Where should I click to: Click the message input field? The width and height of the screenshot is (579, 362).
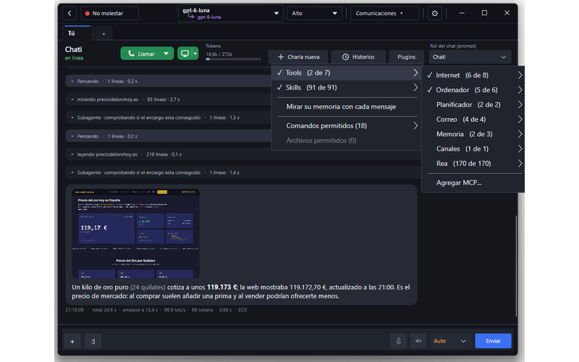[245, 341]
